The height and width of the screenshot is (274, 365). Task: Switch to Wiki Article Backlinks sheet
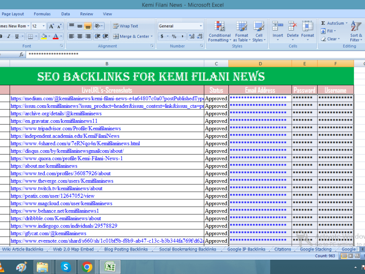pyautogui.click(x=23, y=249)
